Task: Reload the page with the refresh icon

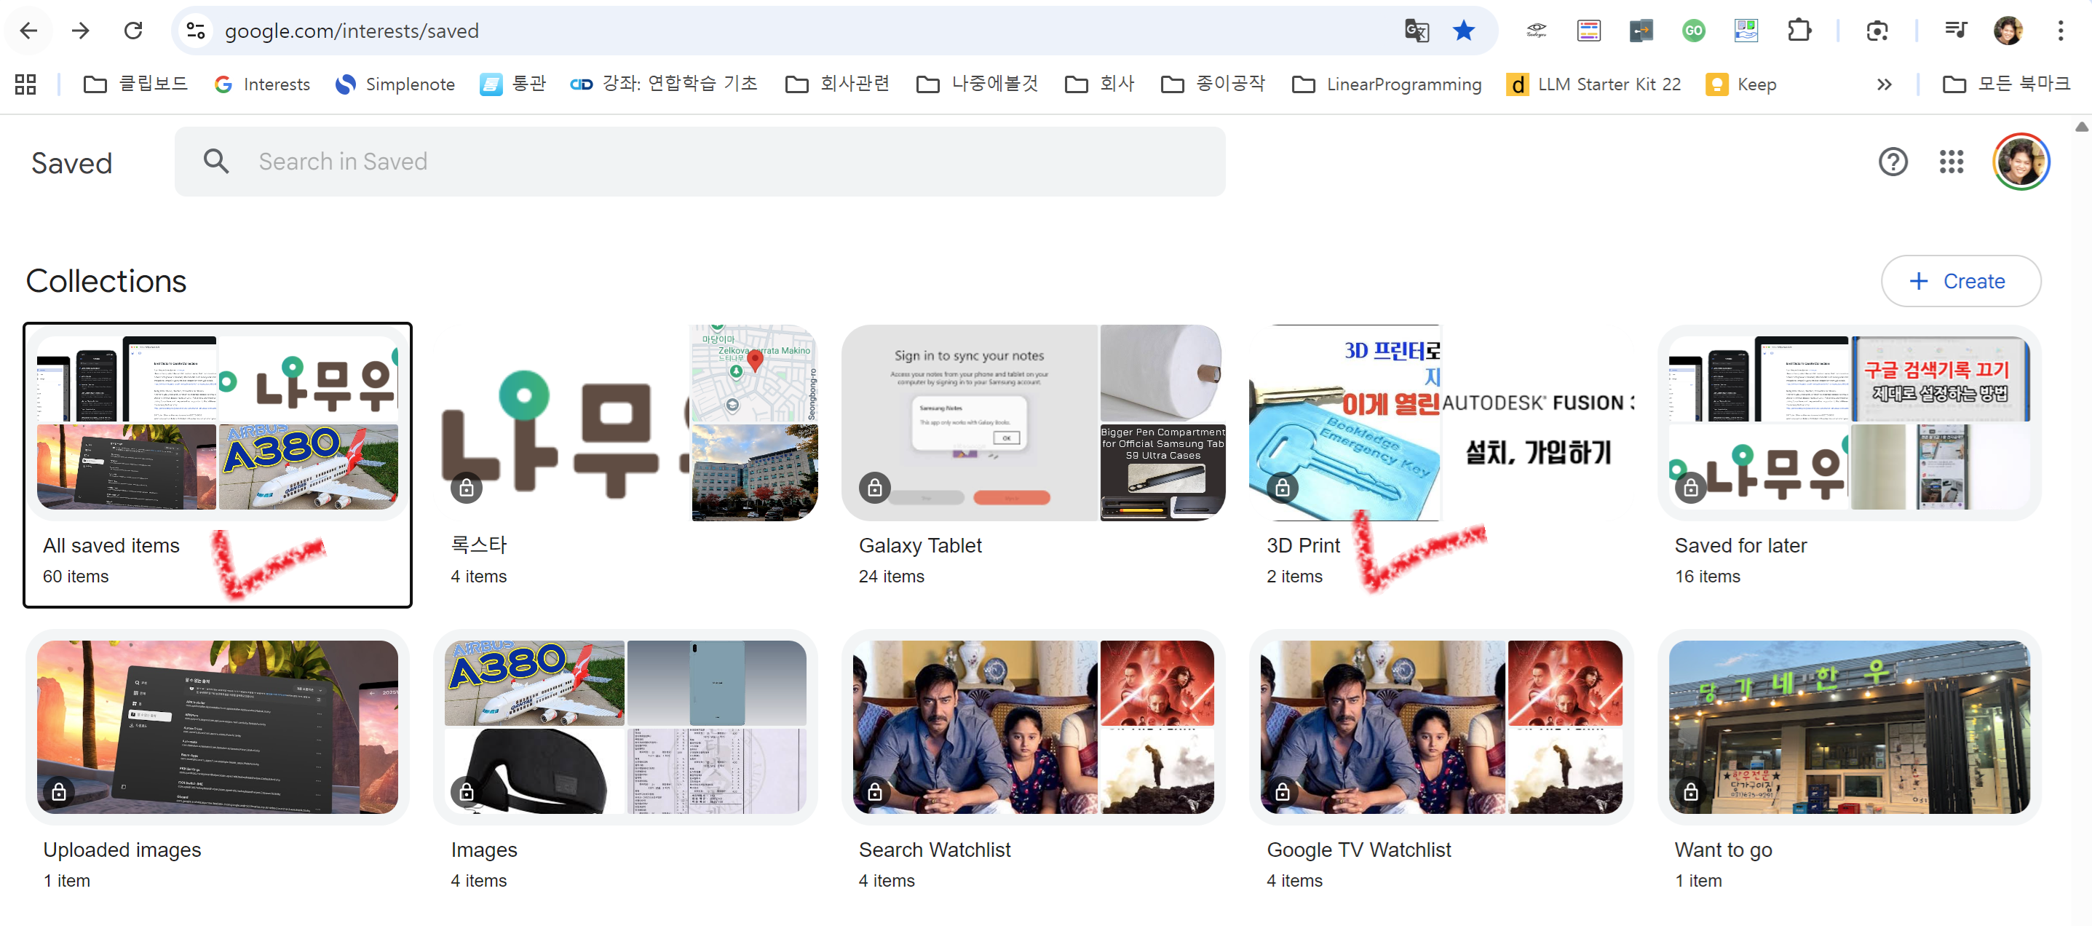Action: tap(133, 31)
